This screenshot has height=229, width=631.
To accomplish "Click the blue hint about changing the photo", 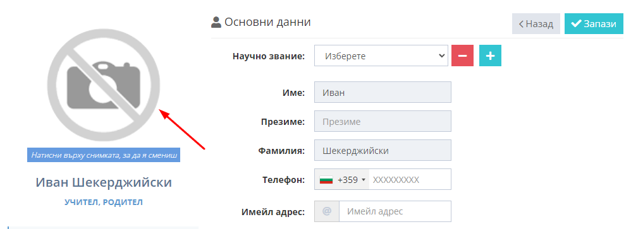I will coord(104,155).
